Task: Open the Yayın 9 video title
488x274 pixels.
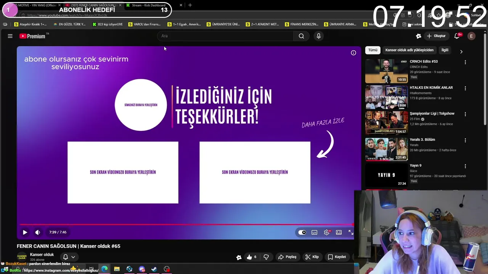Action: pyautogui.click(x=416, y=166)
